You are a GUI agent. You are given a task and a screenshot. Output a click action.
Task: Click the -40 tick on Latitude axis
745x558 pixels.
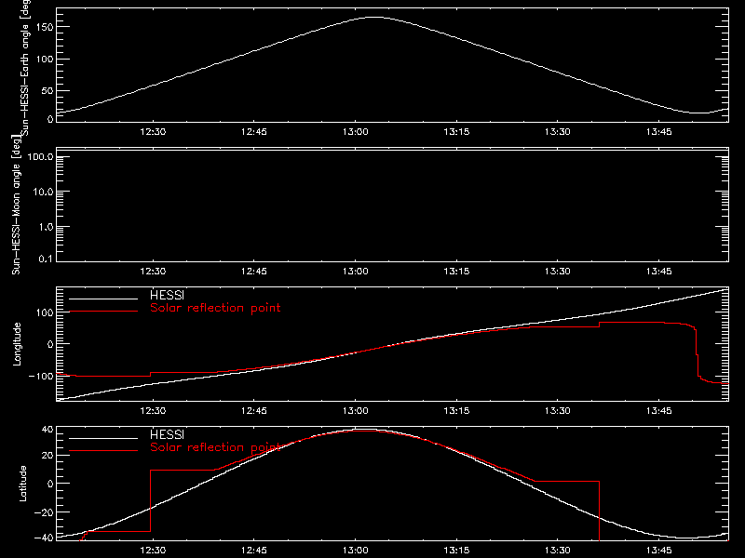tap(44, 538)
